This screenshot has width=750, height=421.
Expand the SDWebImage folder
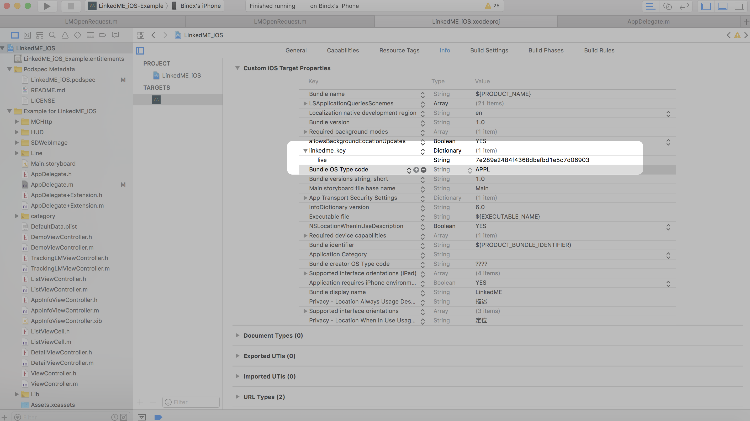click(17, 142)
